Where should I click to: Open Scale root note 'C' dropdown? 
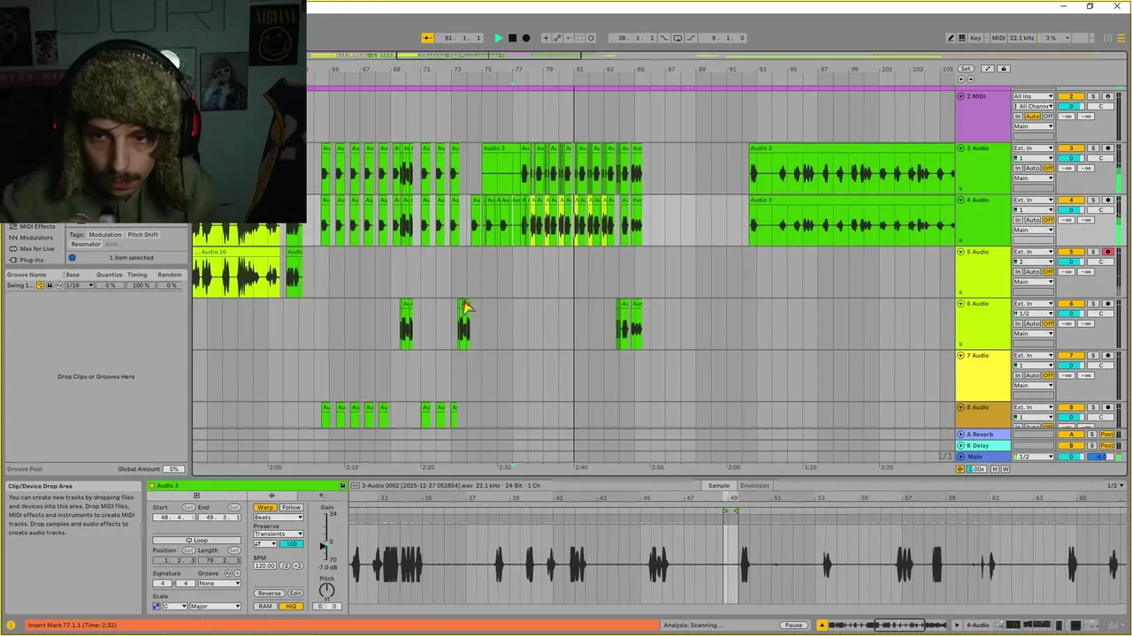pyautogui.click(x=174, y=606)
